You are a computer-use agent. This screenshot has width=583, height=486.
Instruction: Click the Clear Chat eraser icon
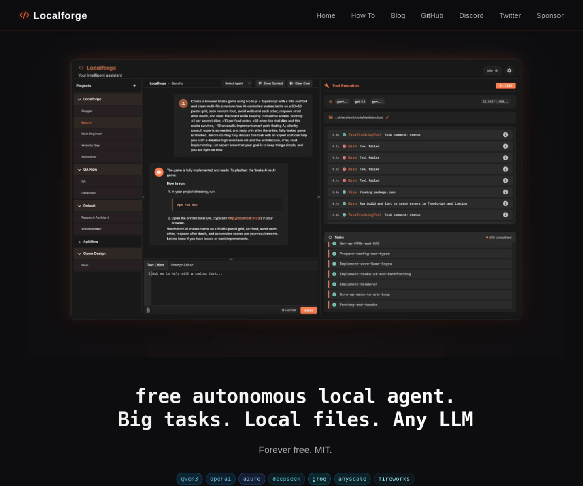(x=291, y=83)
